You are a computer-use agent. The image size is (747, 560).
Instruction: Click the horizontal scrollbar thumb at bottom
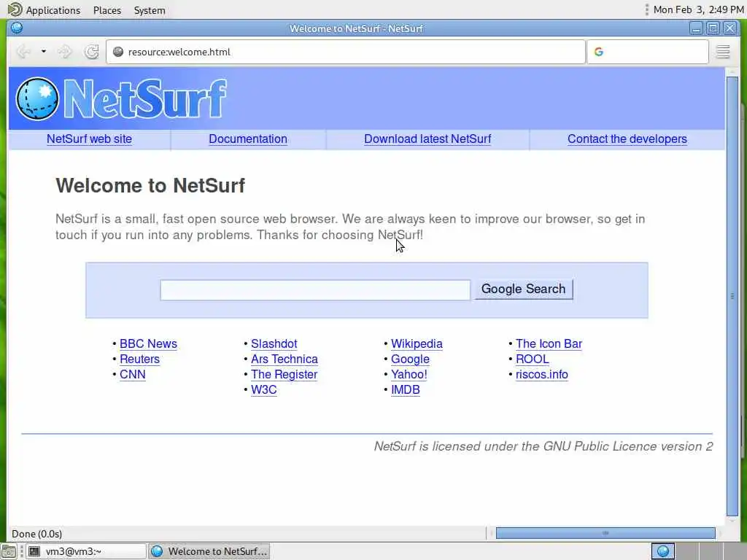(x=605, y=533)
